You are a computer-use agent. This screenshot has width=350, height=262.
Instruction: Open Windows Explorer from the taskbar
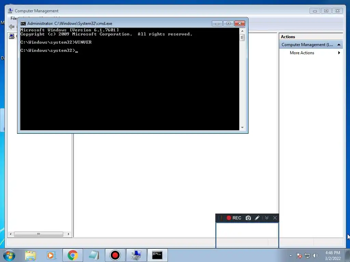pos(30,255)
